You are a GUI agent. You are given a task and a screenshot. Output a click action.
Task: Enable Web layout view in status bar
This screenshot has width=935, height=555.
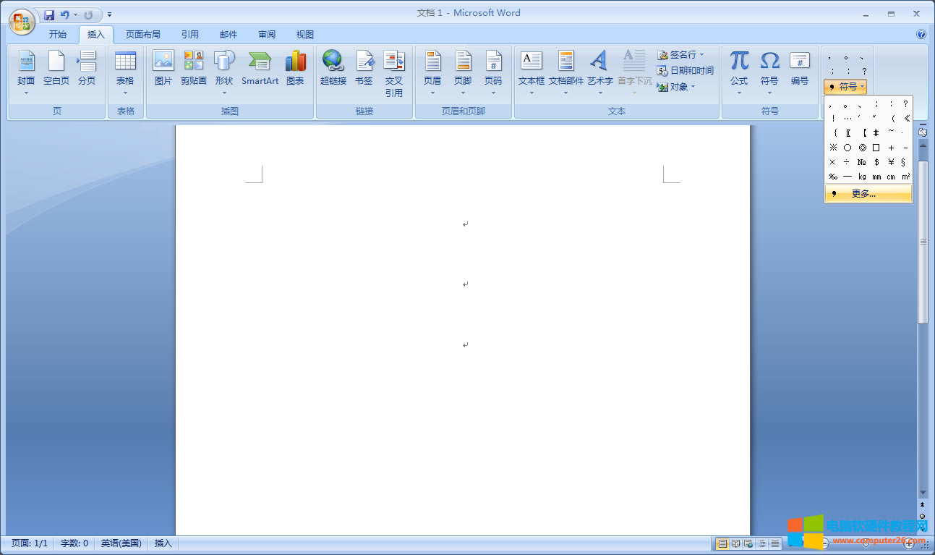748,543
